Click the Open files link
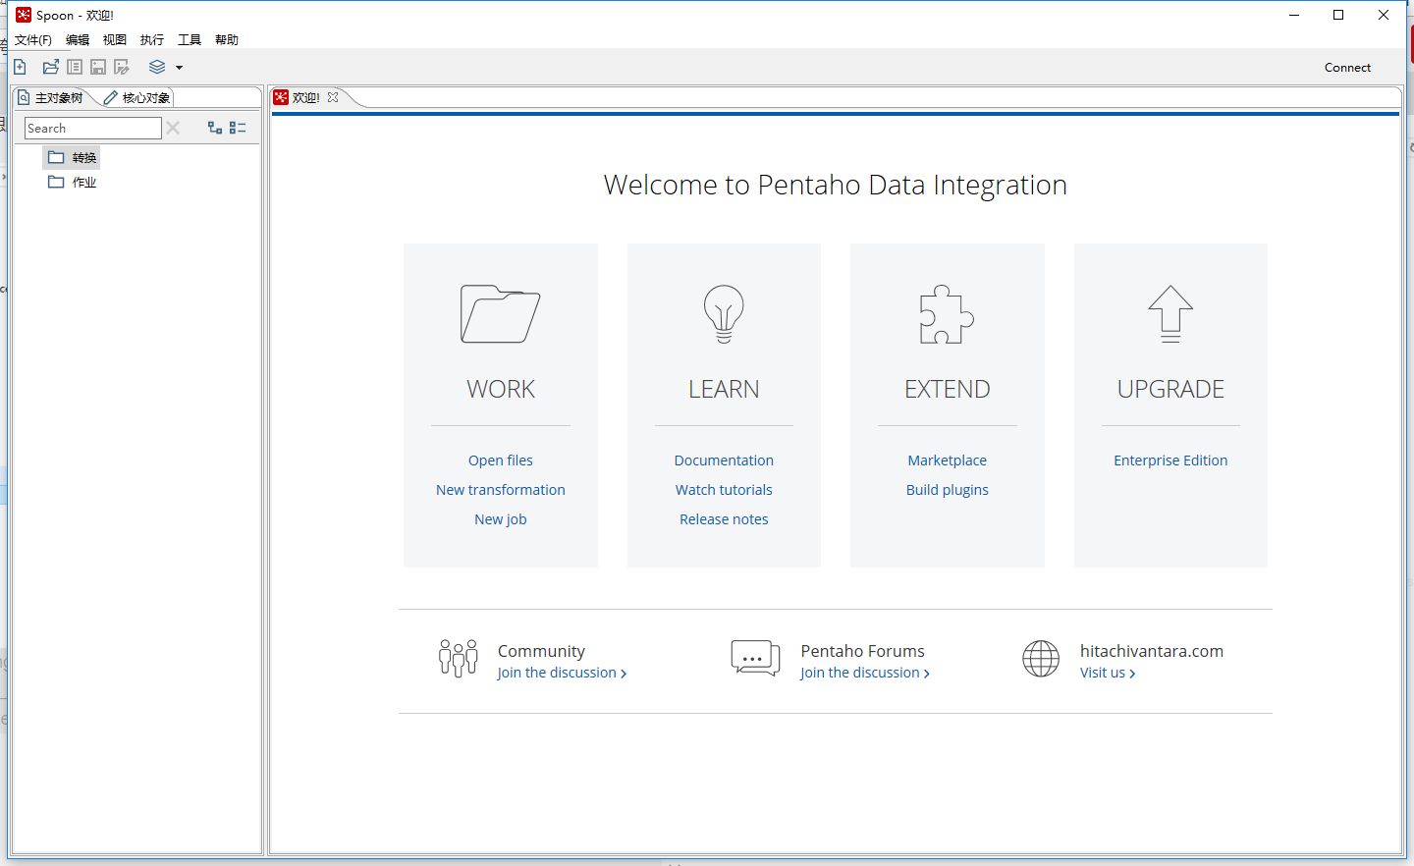Viewport: 1414px width, 866px height. coord(501,460)
